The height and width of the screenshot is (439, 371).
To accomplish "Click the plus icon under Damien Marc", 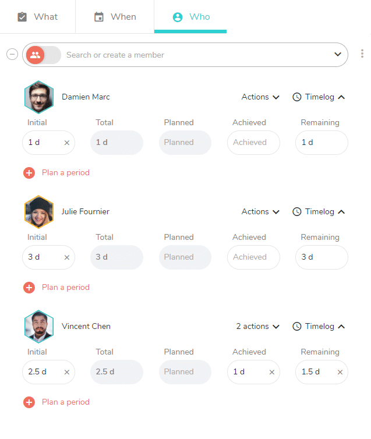I will click(x=29, y=173).
